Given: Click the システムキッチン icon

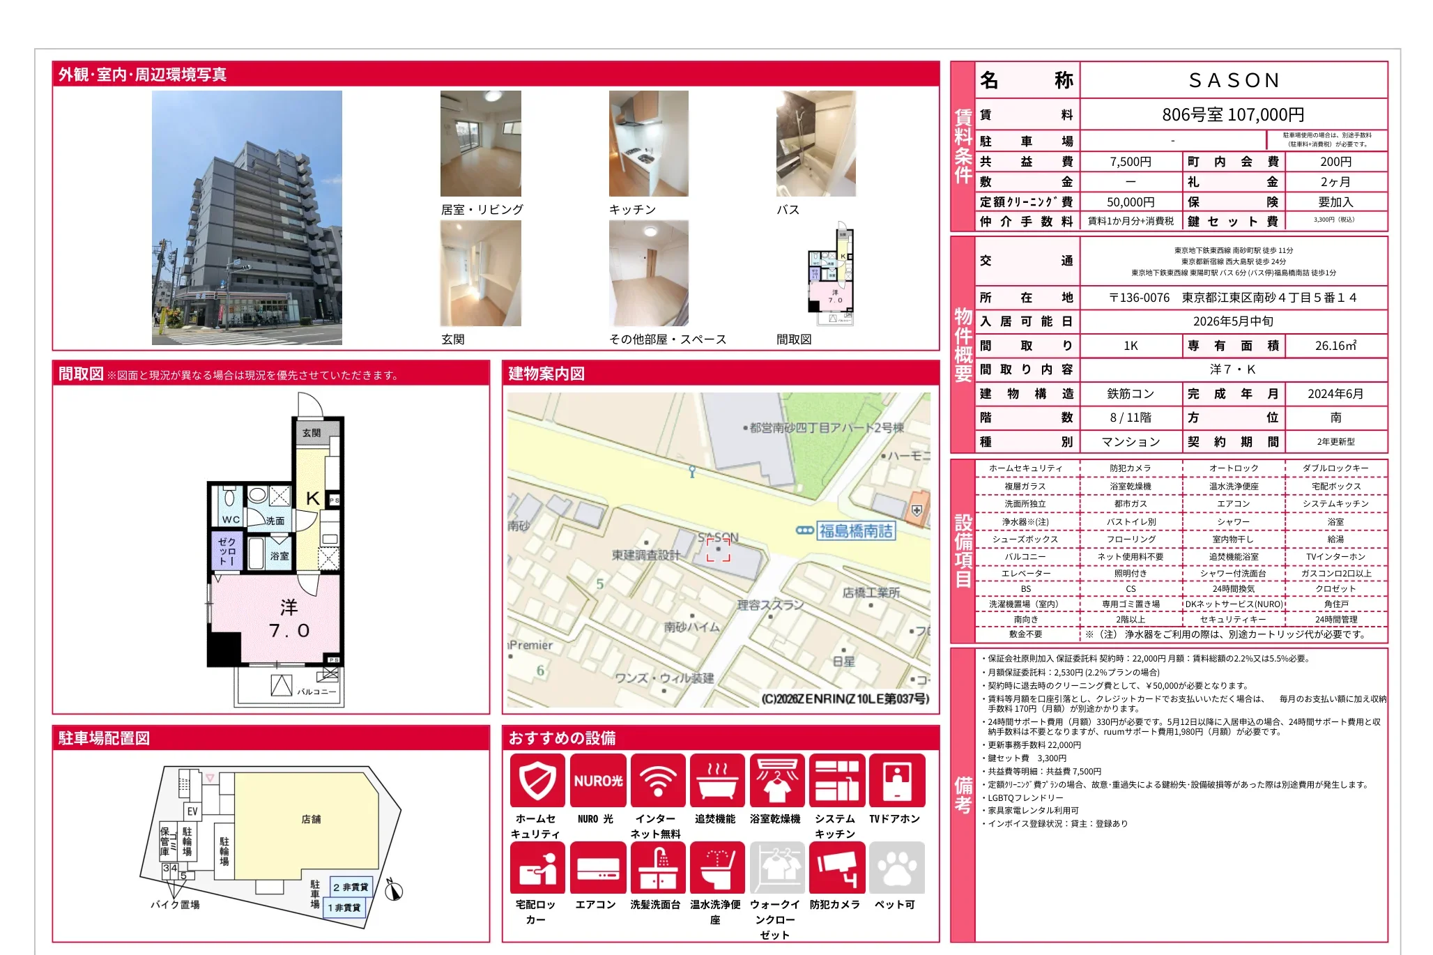Looking at the screenshot, I should [x=837, y=781].
